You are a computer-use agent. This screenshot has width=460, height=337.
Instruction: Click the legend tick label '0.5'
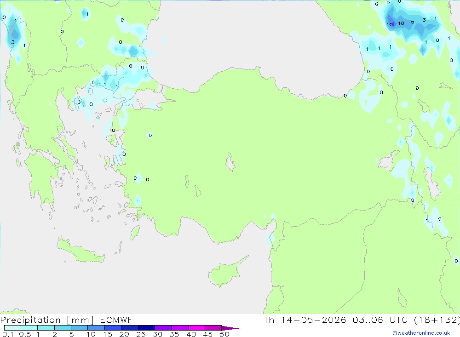tap(25, 334)
